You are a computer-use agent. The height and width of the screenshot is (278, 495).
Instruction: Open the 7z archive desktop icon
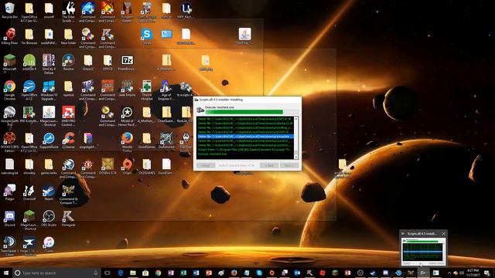tap(127, 63)
